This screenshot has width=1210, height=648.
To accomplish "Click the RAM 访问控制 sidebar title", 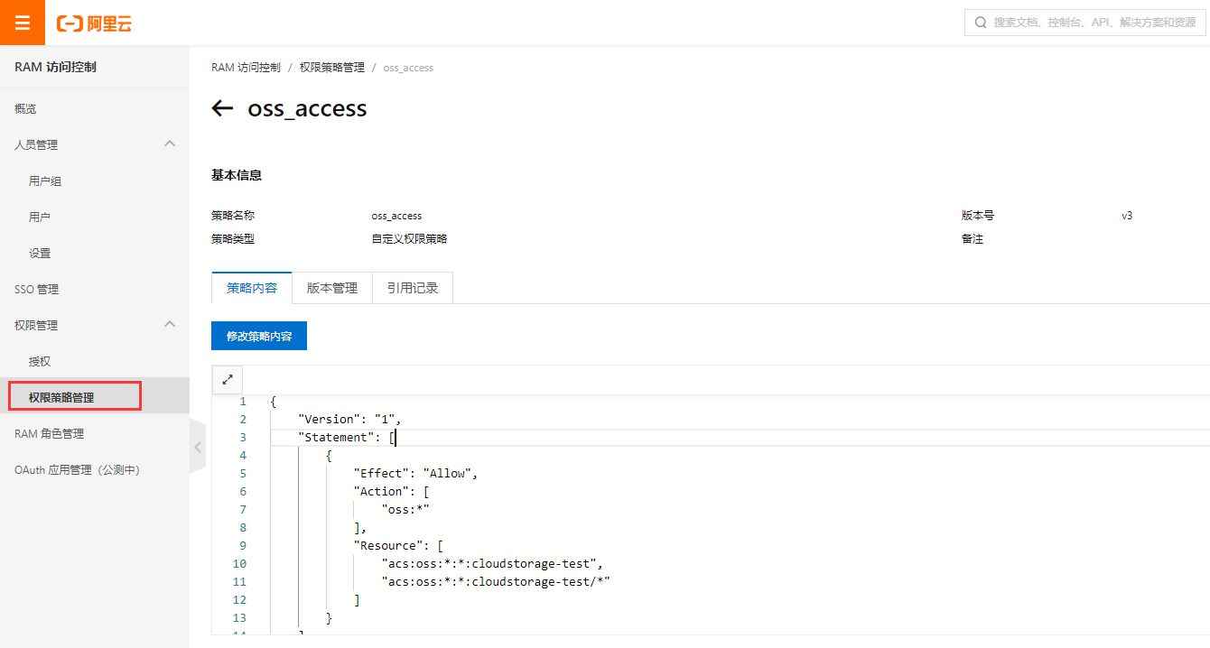I will 55,67.
